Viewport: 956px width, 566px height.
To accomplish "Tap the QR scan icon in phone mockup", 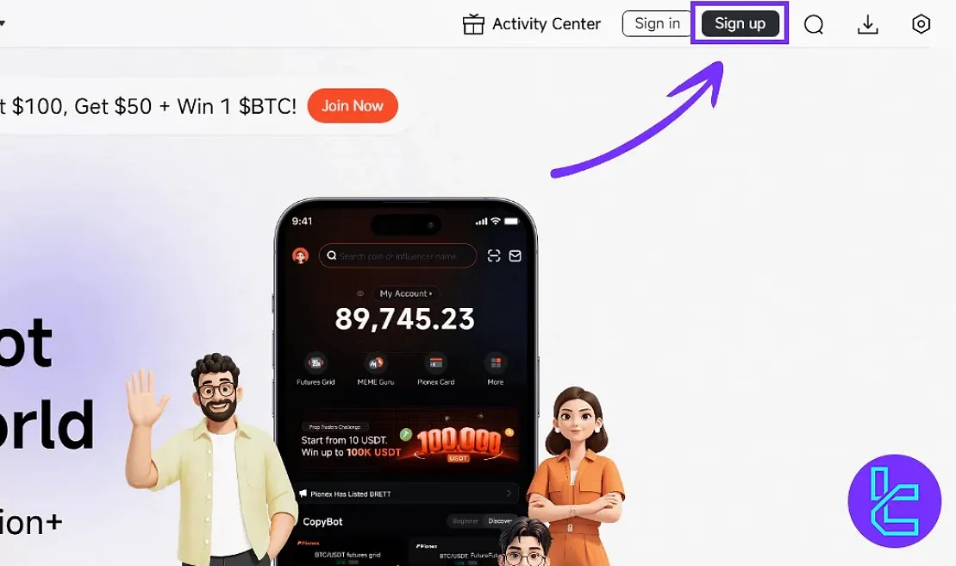I will coord(494,255).
